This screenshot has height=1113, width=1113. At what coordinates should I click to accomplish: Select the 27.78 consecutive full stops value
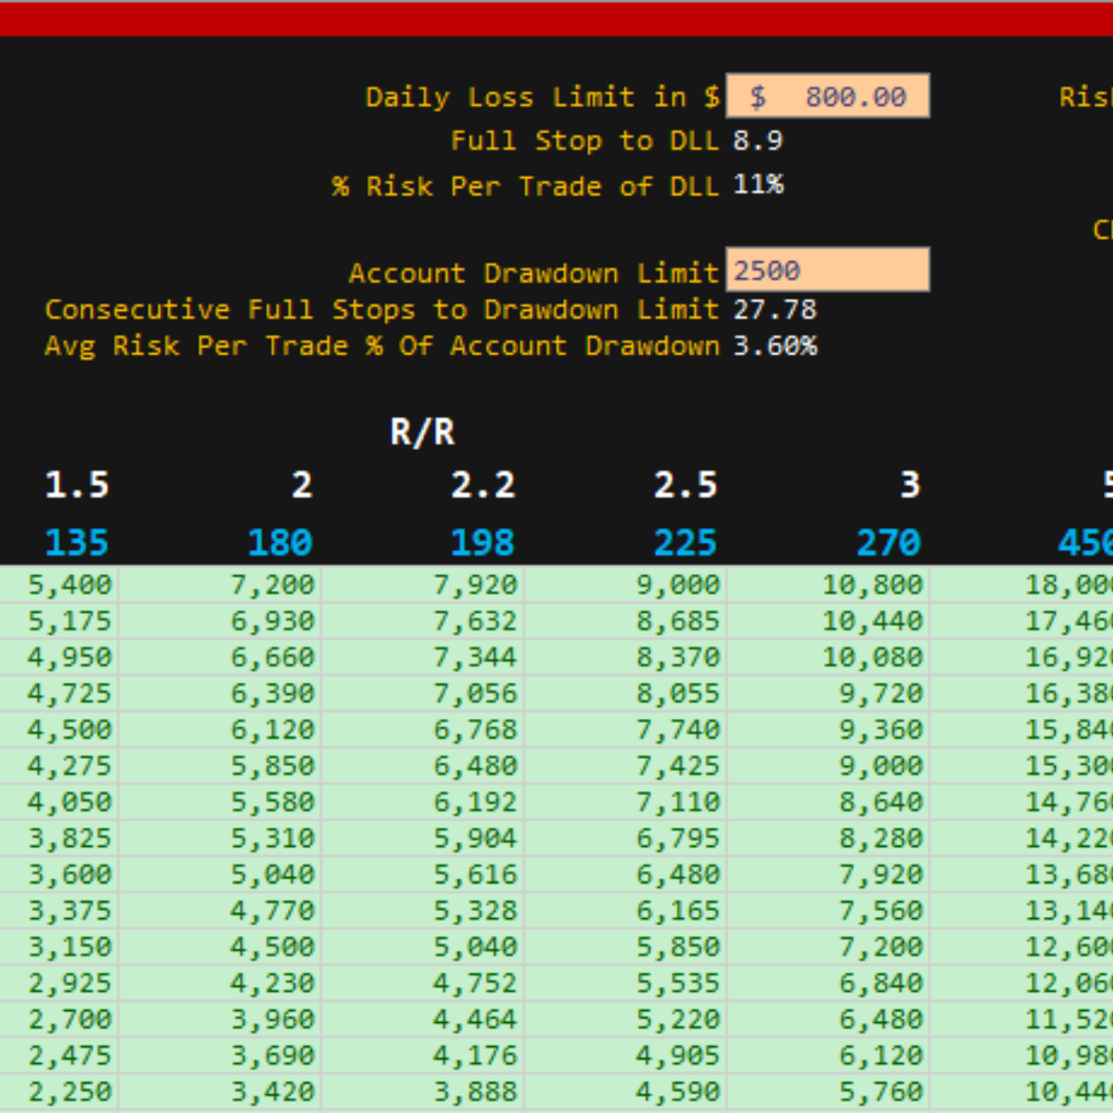[x=774, y=309]
